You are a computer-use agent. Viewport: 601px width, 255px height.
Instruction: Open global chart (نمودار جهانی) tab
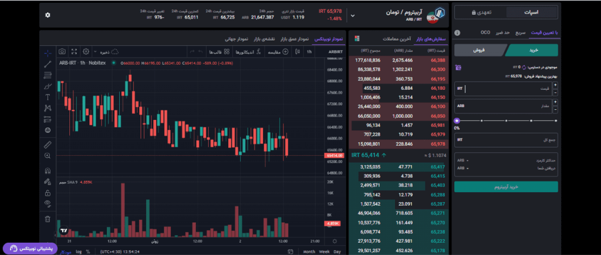(237, 39)
